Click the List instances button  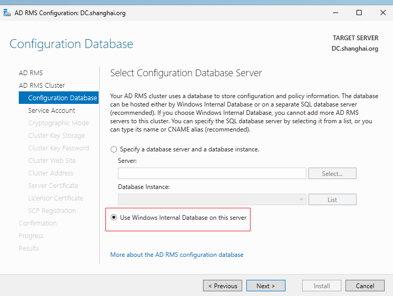tap(332, 199)
